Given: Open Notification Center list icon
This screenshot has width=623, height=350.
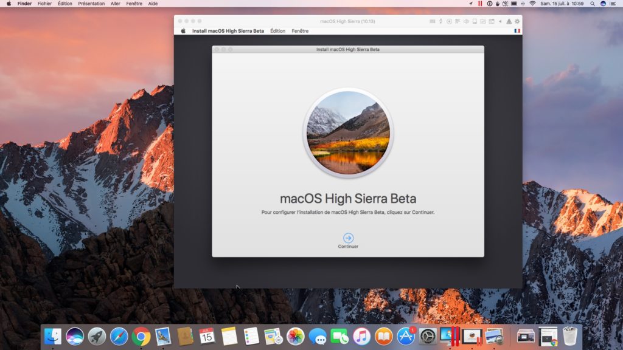Looking at the screenshot, I should pos(613,4).
